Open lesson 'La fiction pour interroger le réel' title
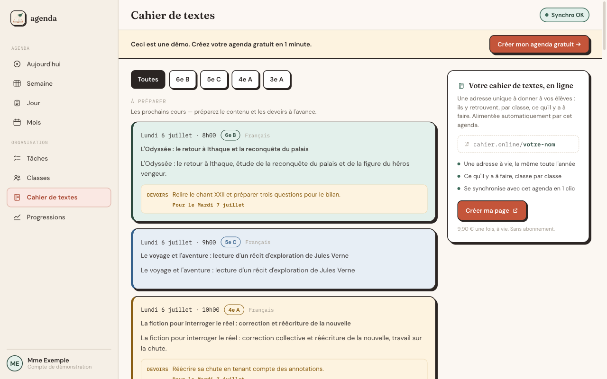Image resolution: width=607 pixels, height=379 pixels. (246, 323)
